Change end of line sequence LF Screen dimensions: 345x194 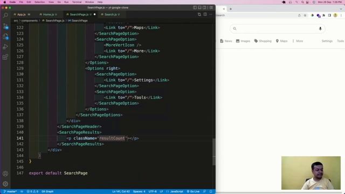[x=161, y=192]
